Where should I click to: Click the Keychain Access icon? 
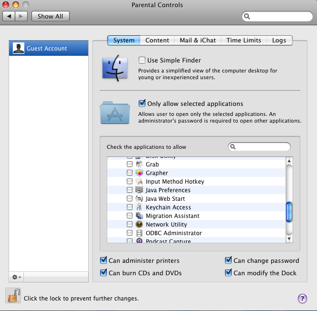[x=139, y=207]
